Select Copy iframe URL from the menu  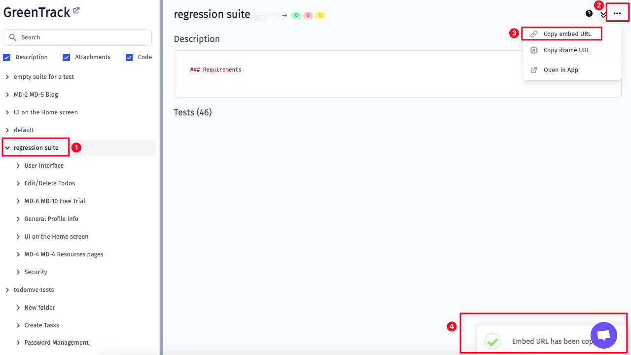tap(565, 50)
